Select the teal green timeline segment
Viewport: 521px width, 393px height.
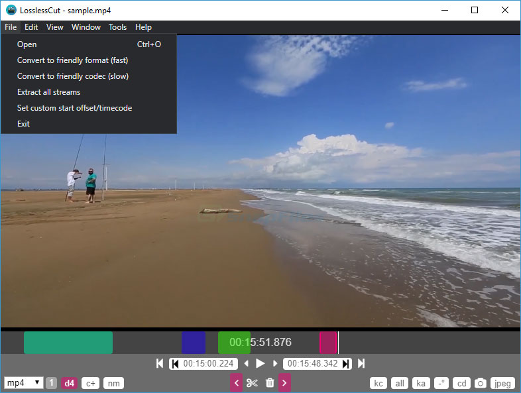click(68, 343)
